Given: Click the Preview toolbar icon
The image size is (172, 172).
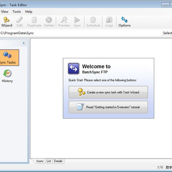Looking at the screenshot, I should [64, 22].
